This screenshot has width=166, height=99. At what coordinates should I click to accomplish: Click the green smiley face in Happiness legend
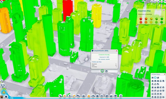pyautogui.click(x=156, y=22)
